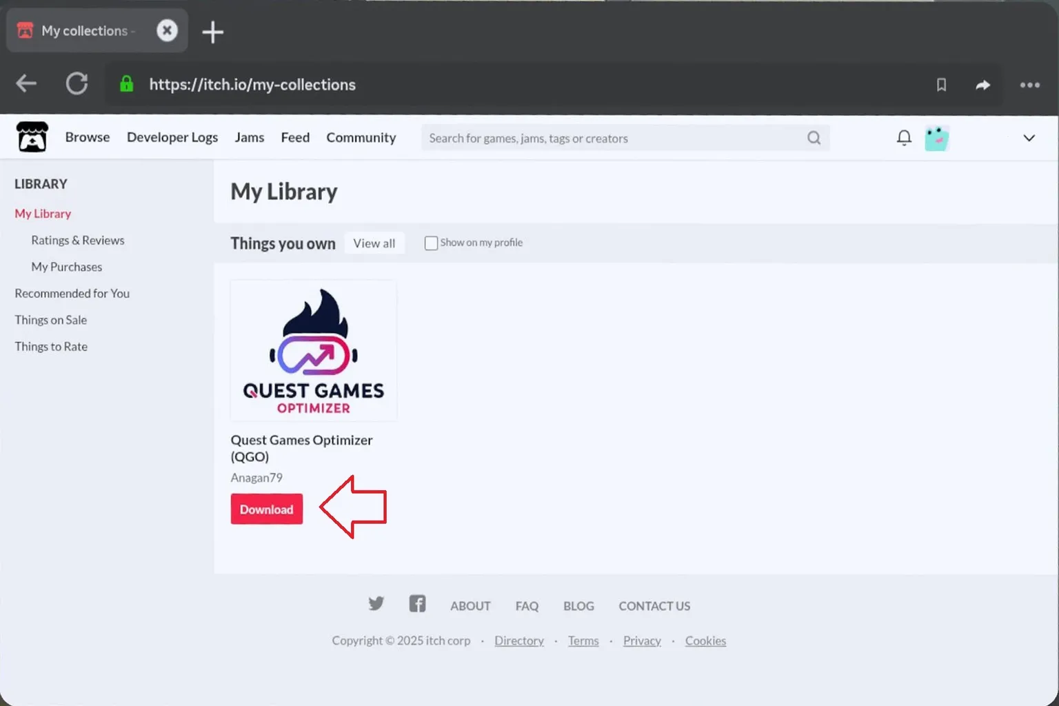The width and height of the screenshot is (1059, 706).
Task: Open the Browse menu item
Action: tap(88, 137)
